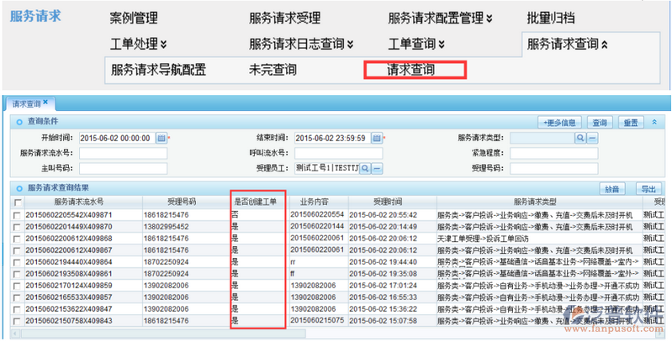
Task: Click the horizontal scrollbar under results table
Action: (164, 333)
